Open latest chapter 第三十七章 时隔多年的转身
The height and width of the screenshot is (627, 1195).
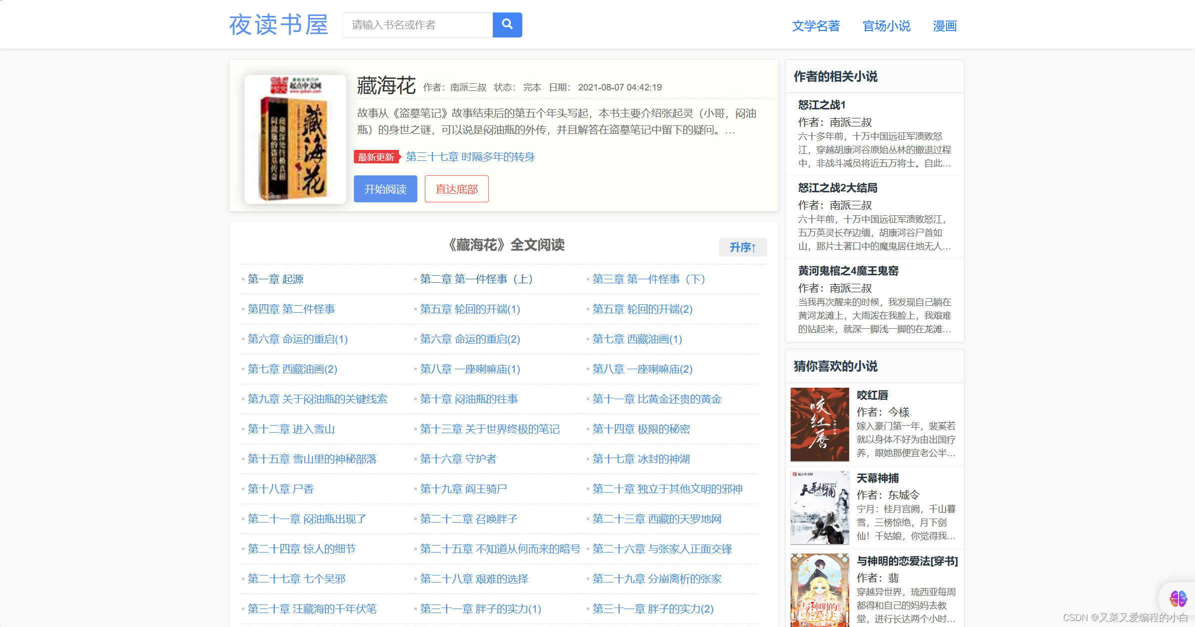(470, 157)
